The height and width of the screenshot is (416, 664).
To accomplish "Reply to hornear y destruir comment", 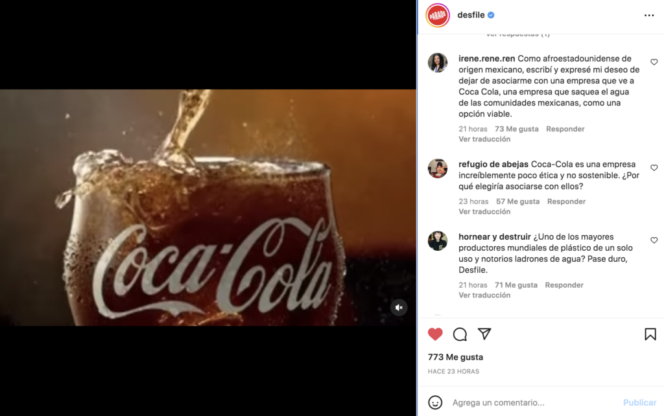I will pos(564,285).
